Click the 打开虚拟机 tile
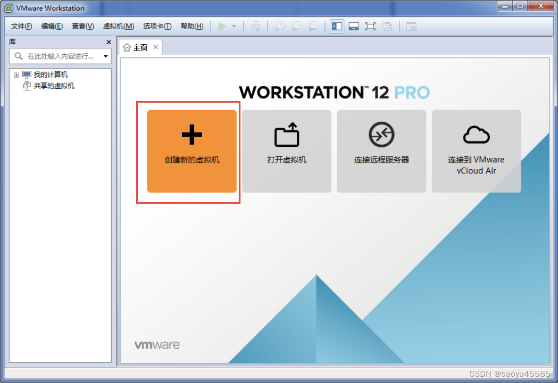Screen dimensions: 558x383 coord(287,151)
